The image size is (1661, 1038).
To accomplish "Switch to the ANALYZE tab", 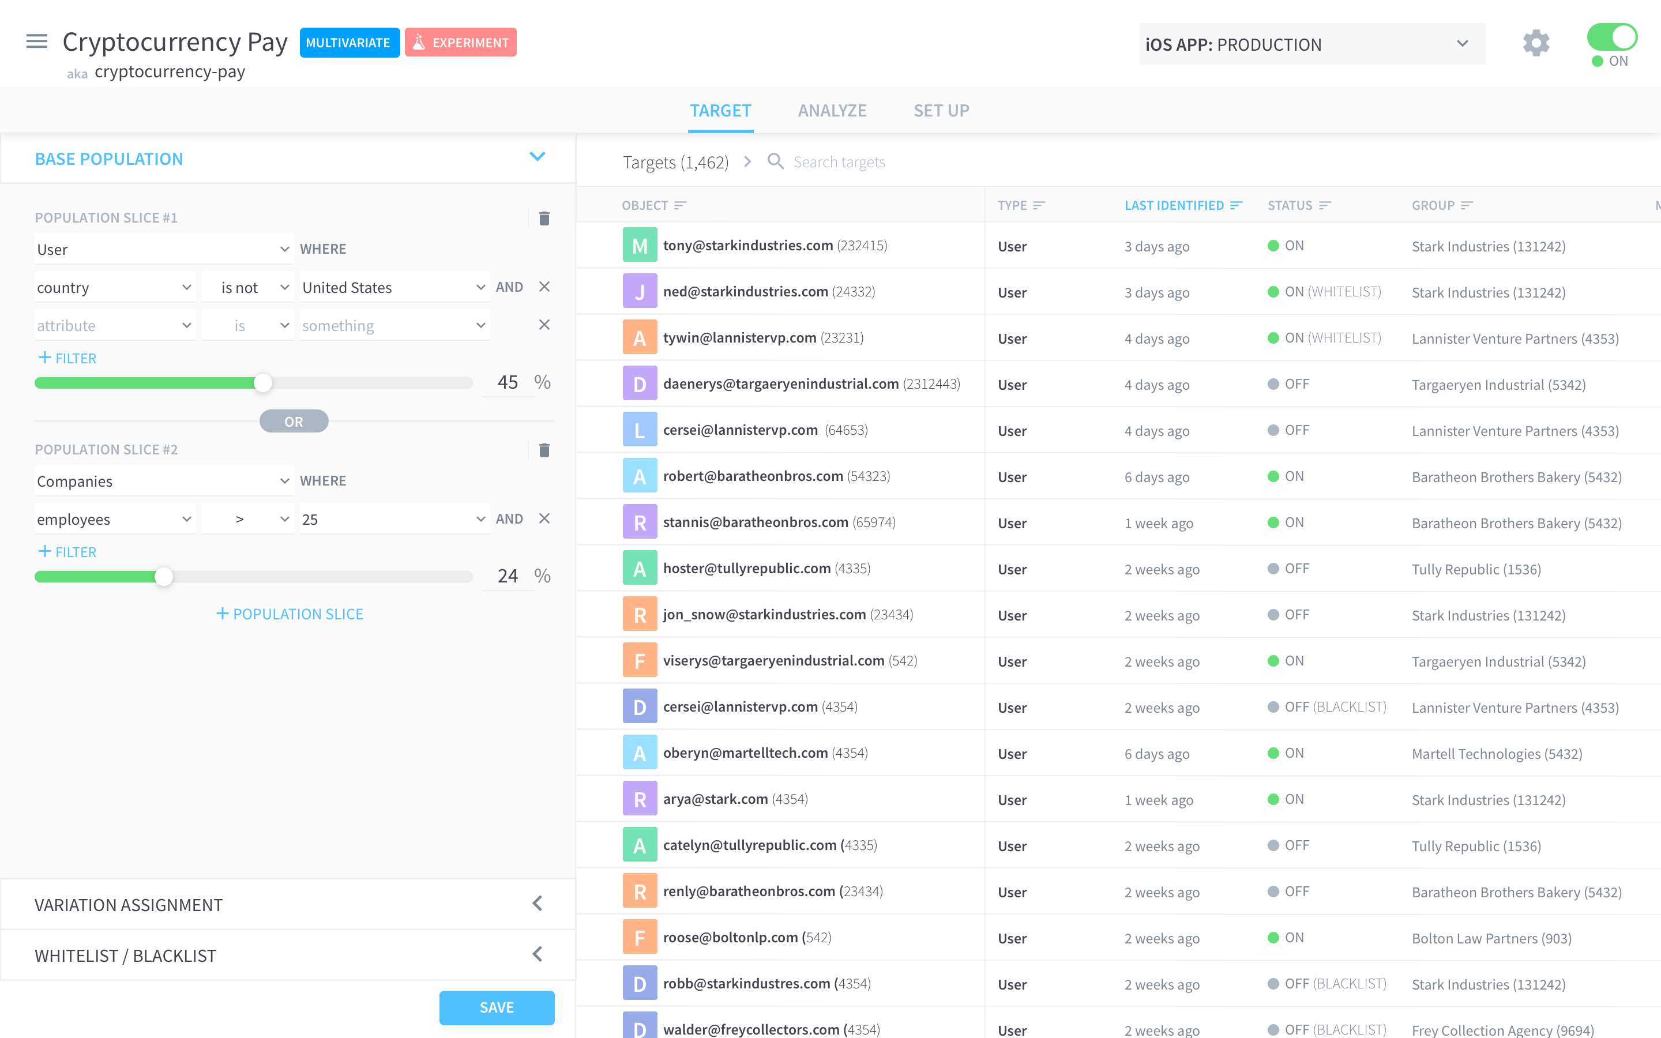I will tap(832, 111).
